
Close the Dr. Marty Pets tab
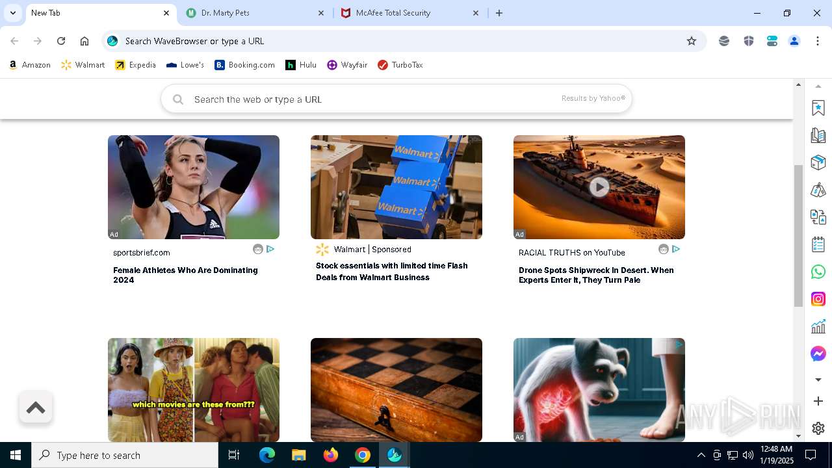click(321, 13)
